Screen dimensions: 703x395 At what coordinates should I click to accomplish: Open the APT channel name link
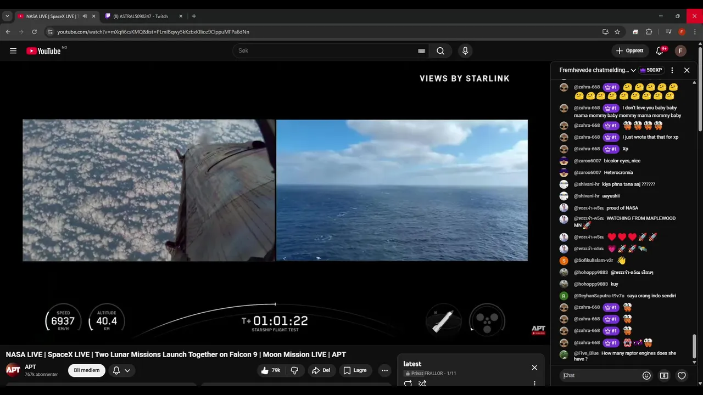click(30, 367)
